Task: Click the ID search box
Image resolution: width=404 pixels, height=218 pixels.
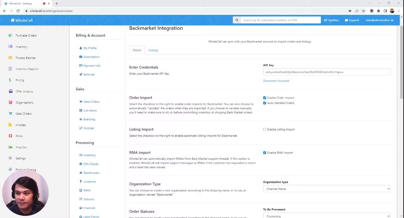Action: click(x=281, y=20)
